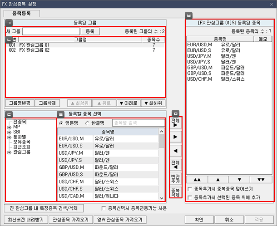
Task: Expand the 관심그룹 tree node
Action: [x=9, y=152]
